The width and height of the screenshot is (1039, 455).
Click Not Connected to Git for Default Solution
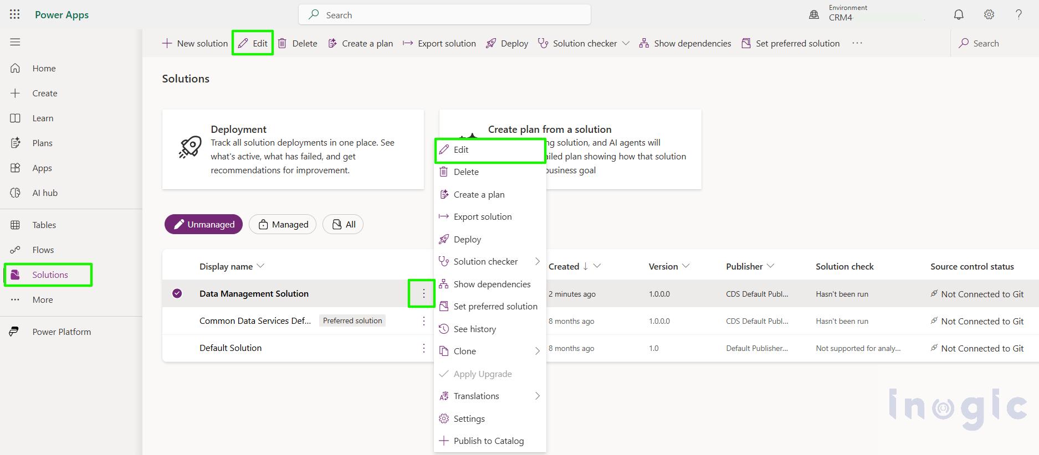(x=982, y=348)
